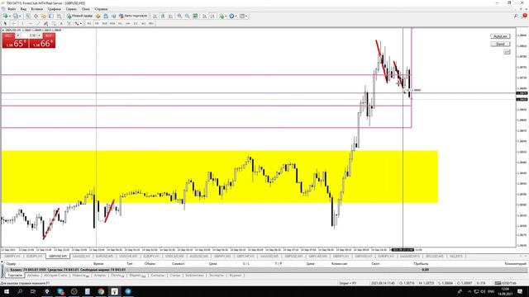Click the one-click volume input field

[29, 35]
